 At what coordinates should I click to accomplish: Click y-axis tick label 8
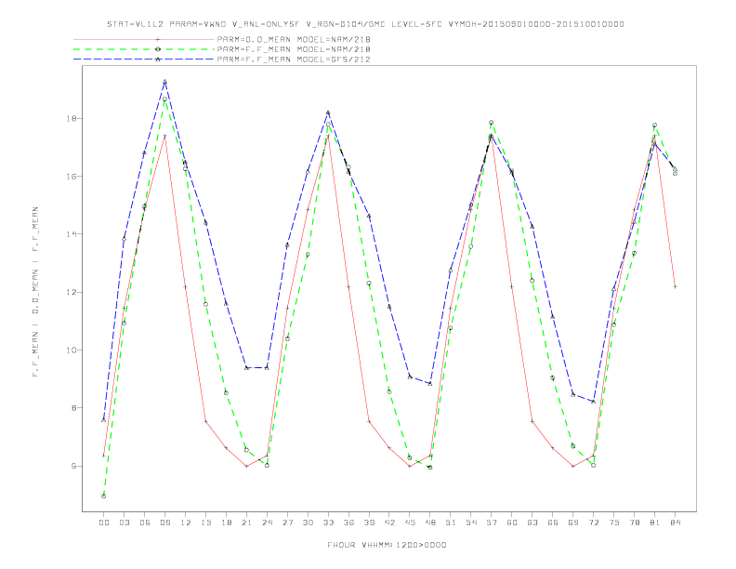click(x=74, y=408)
